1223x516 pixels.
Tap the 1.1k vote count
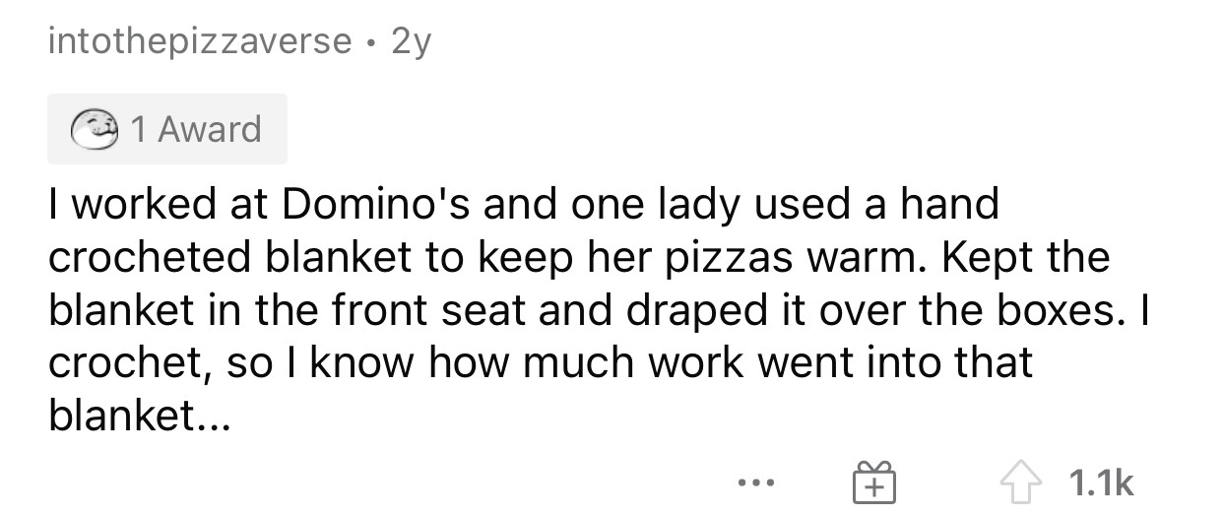tap(1101, 484)
